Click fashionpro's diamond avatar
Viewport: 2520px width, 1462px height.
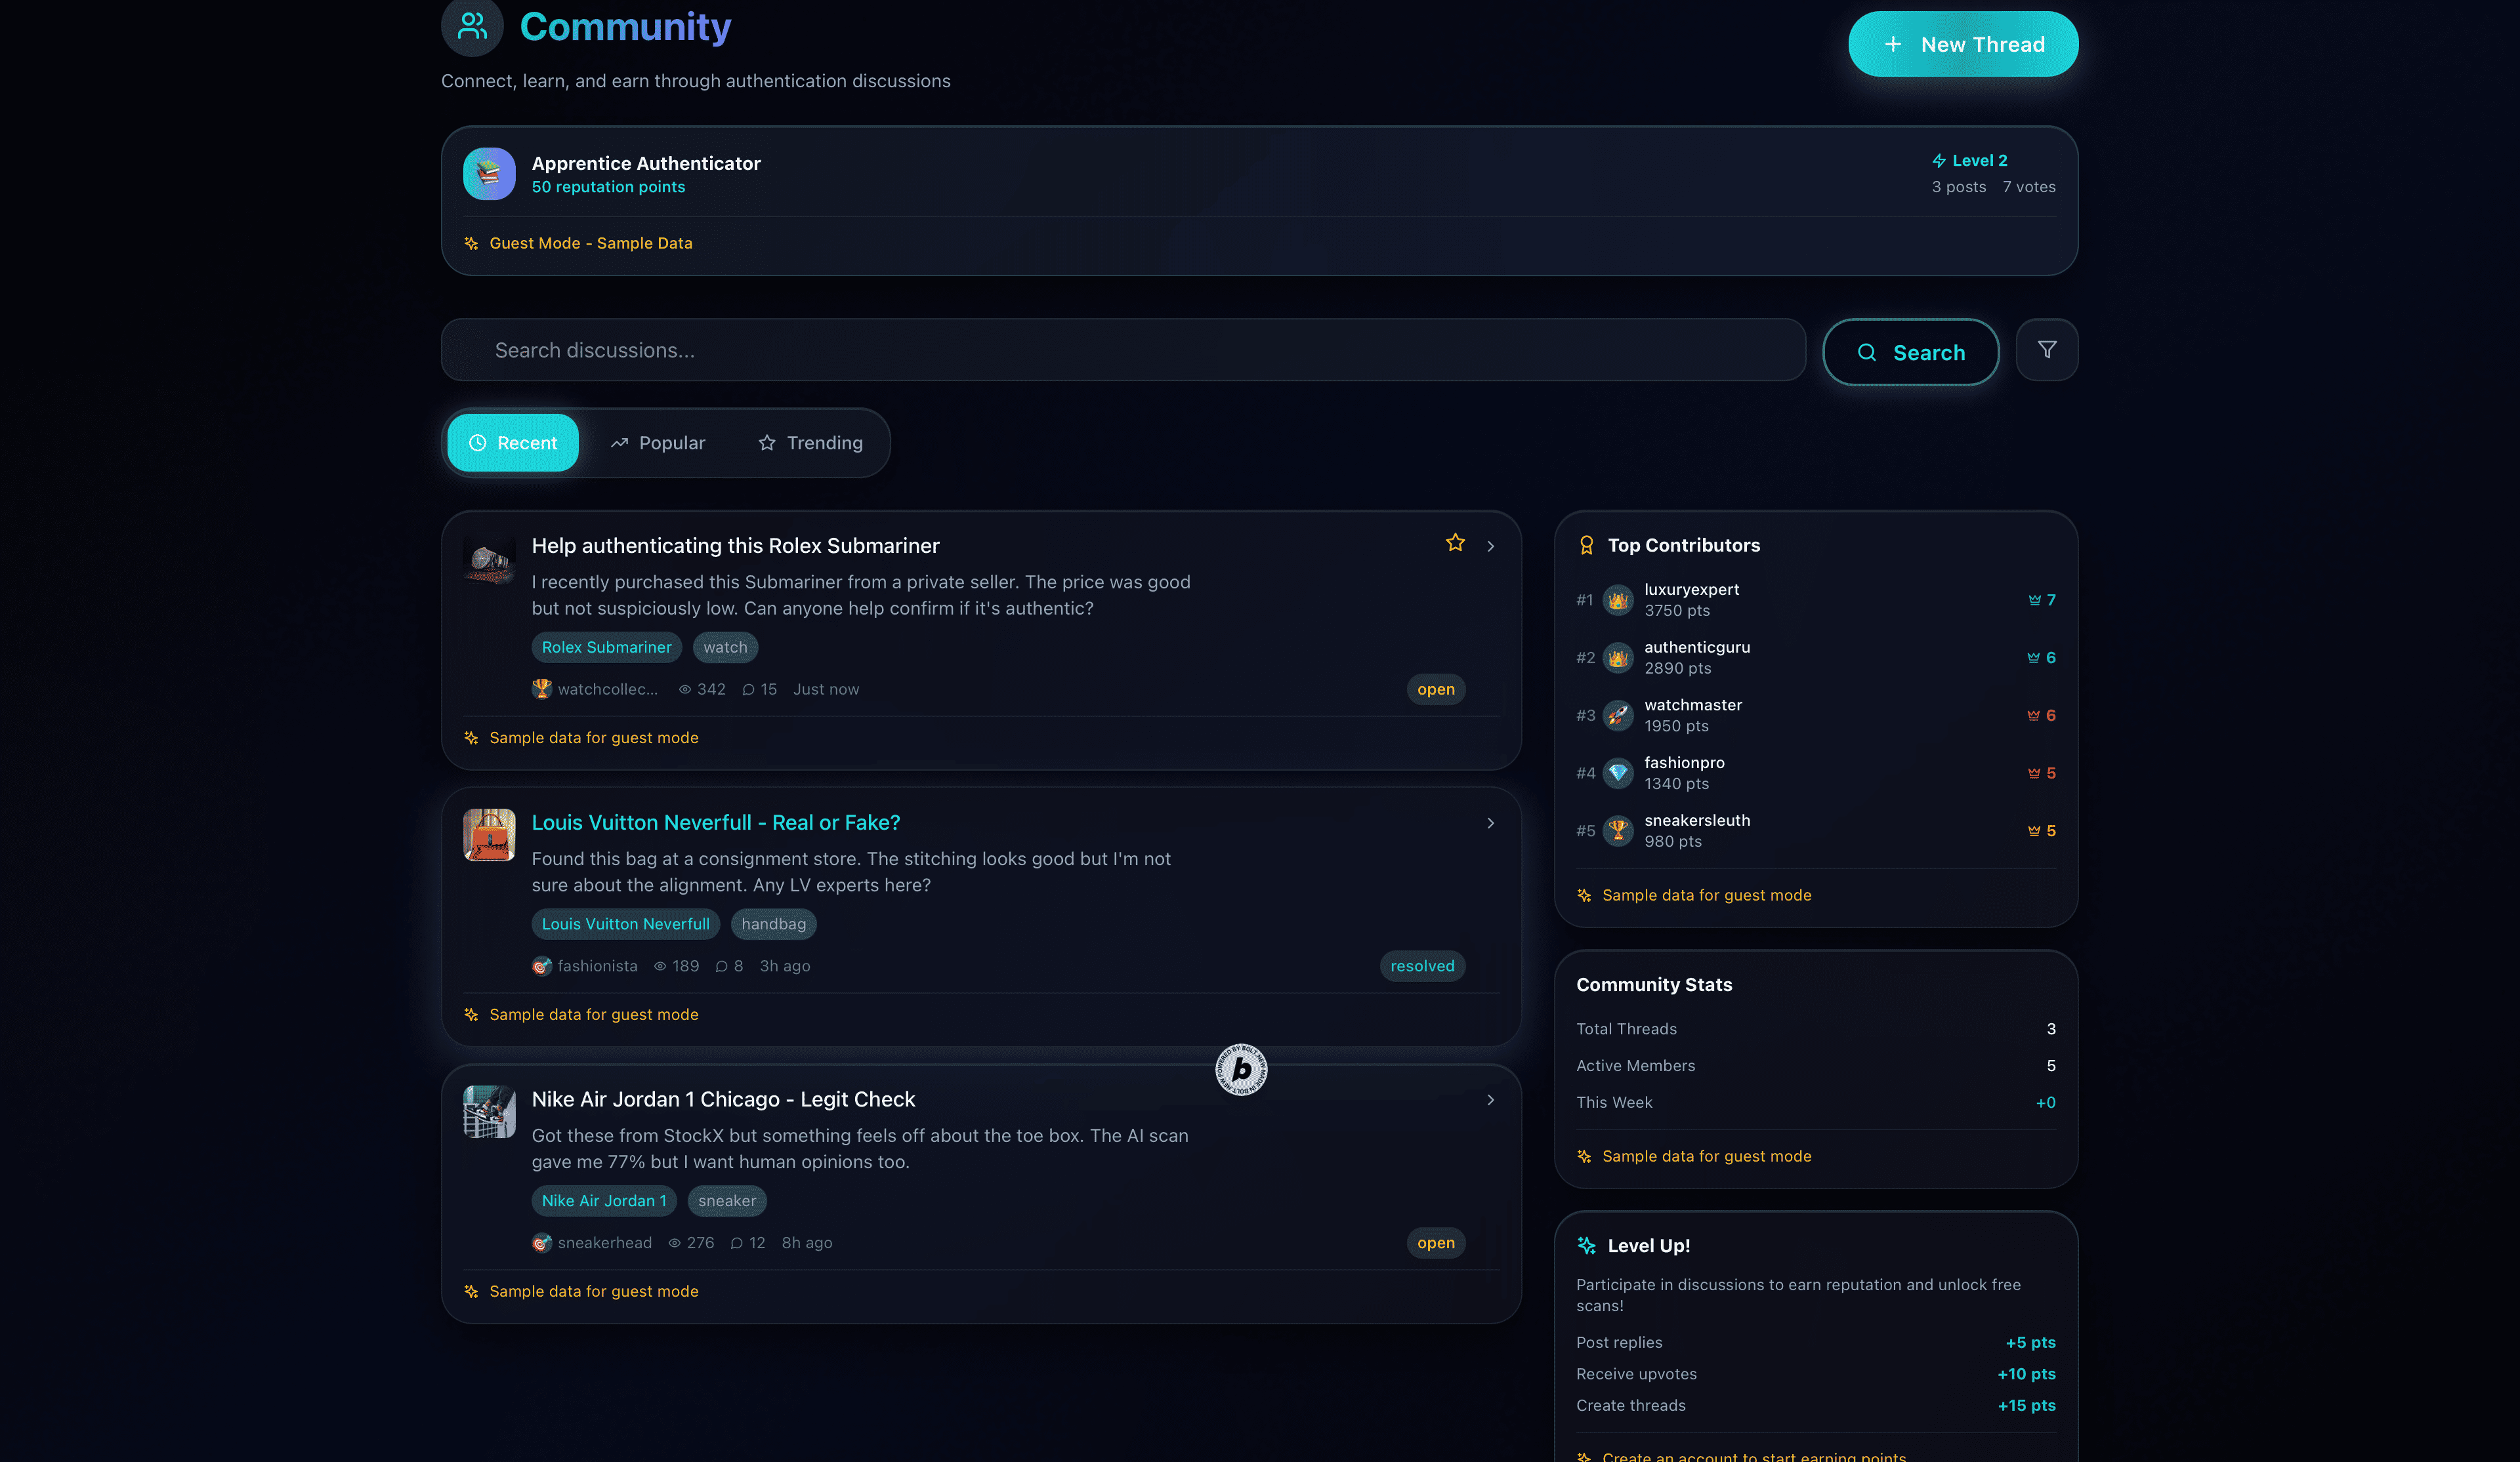pos(1617,773)
